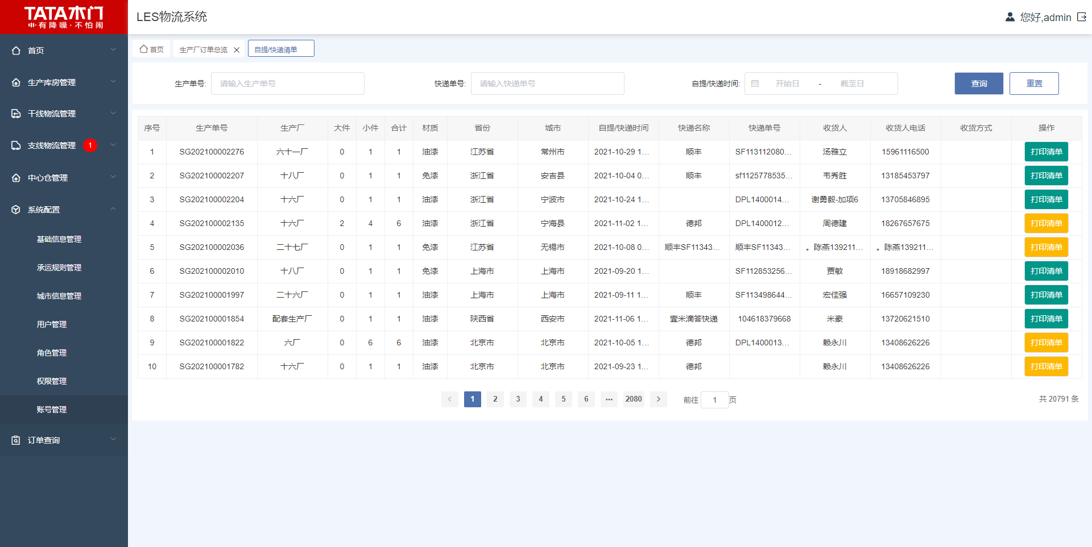Expand the 支线物流管理 menu chevron
Screen dimensions: 1092x547
tap(113, 145)
